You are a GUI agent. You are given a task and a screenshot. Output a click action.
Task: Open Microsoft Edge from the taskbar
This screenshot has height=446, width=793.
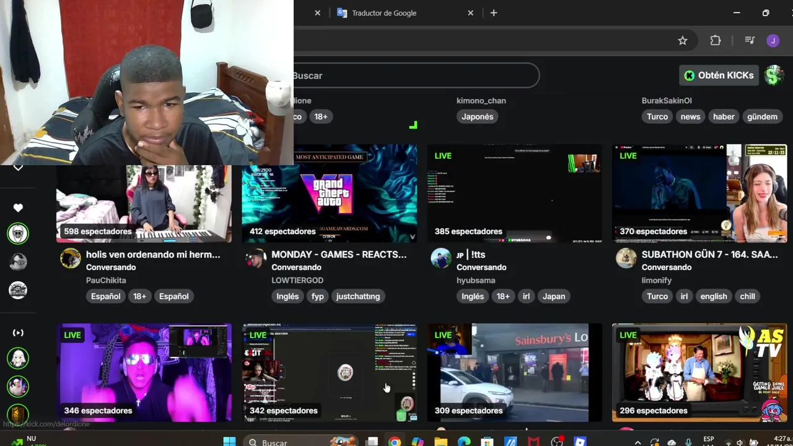coord(464,442)
